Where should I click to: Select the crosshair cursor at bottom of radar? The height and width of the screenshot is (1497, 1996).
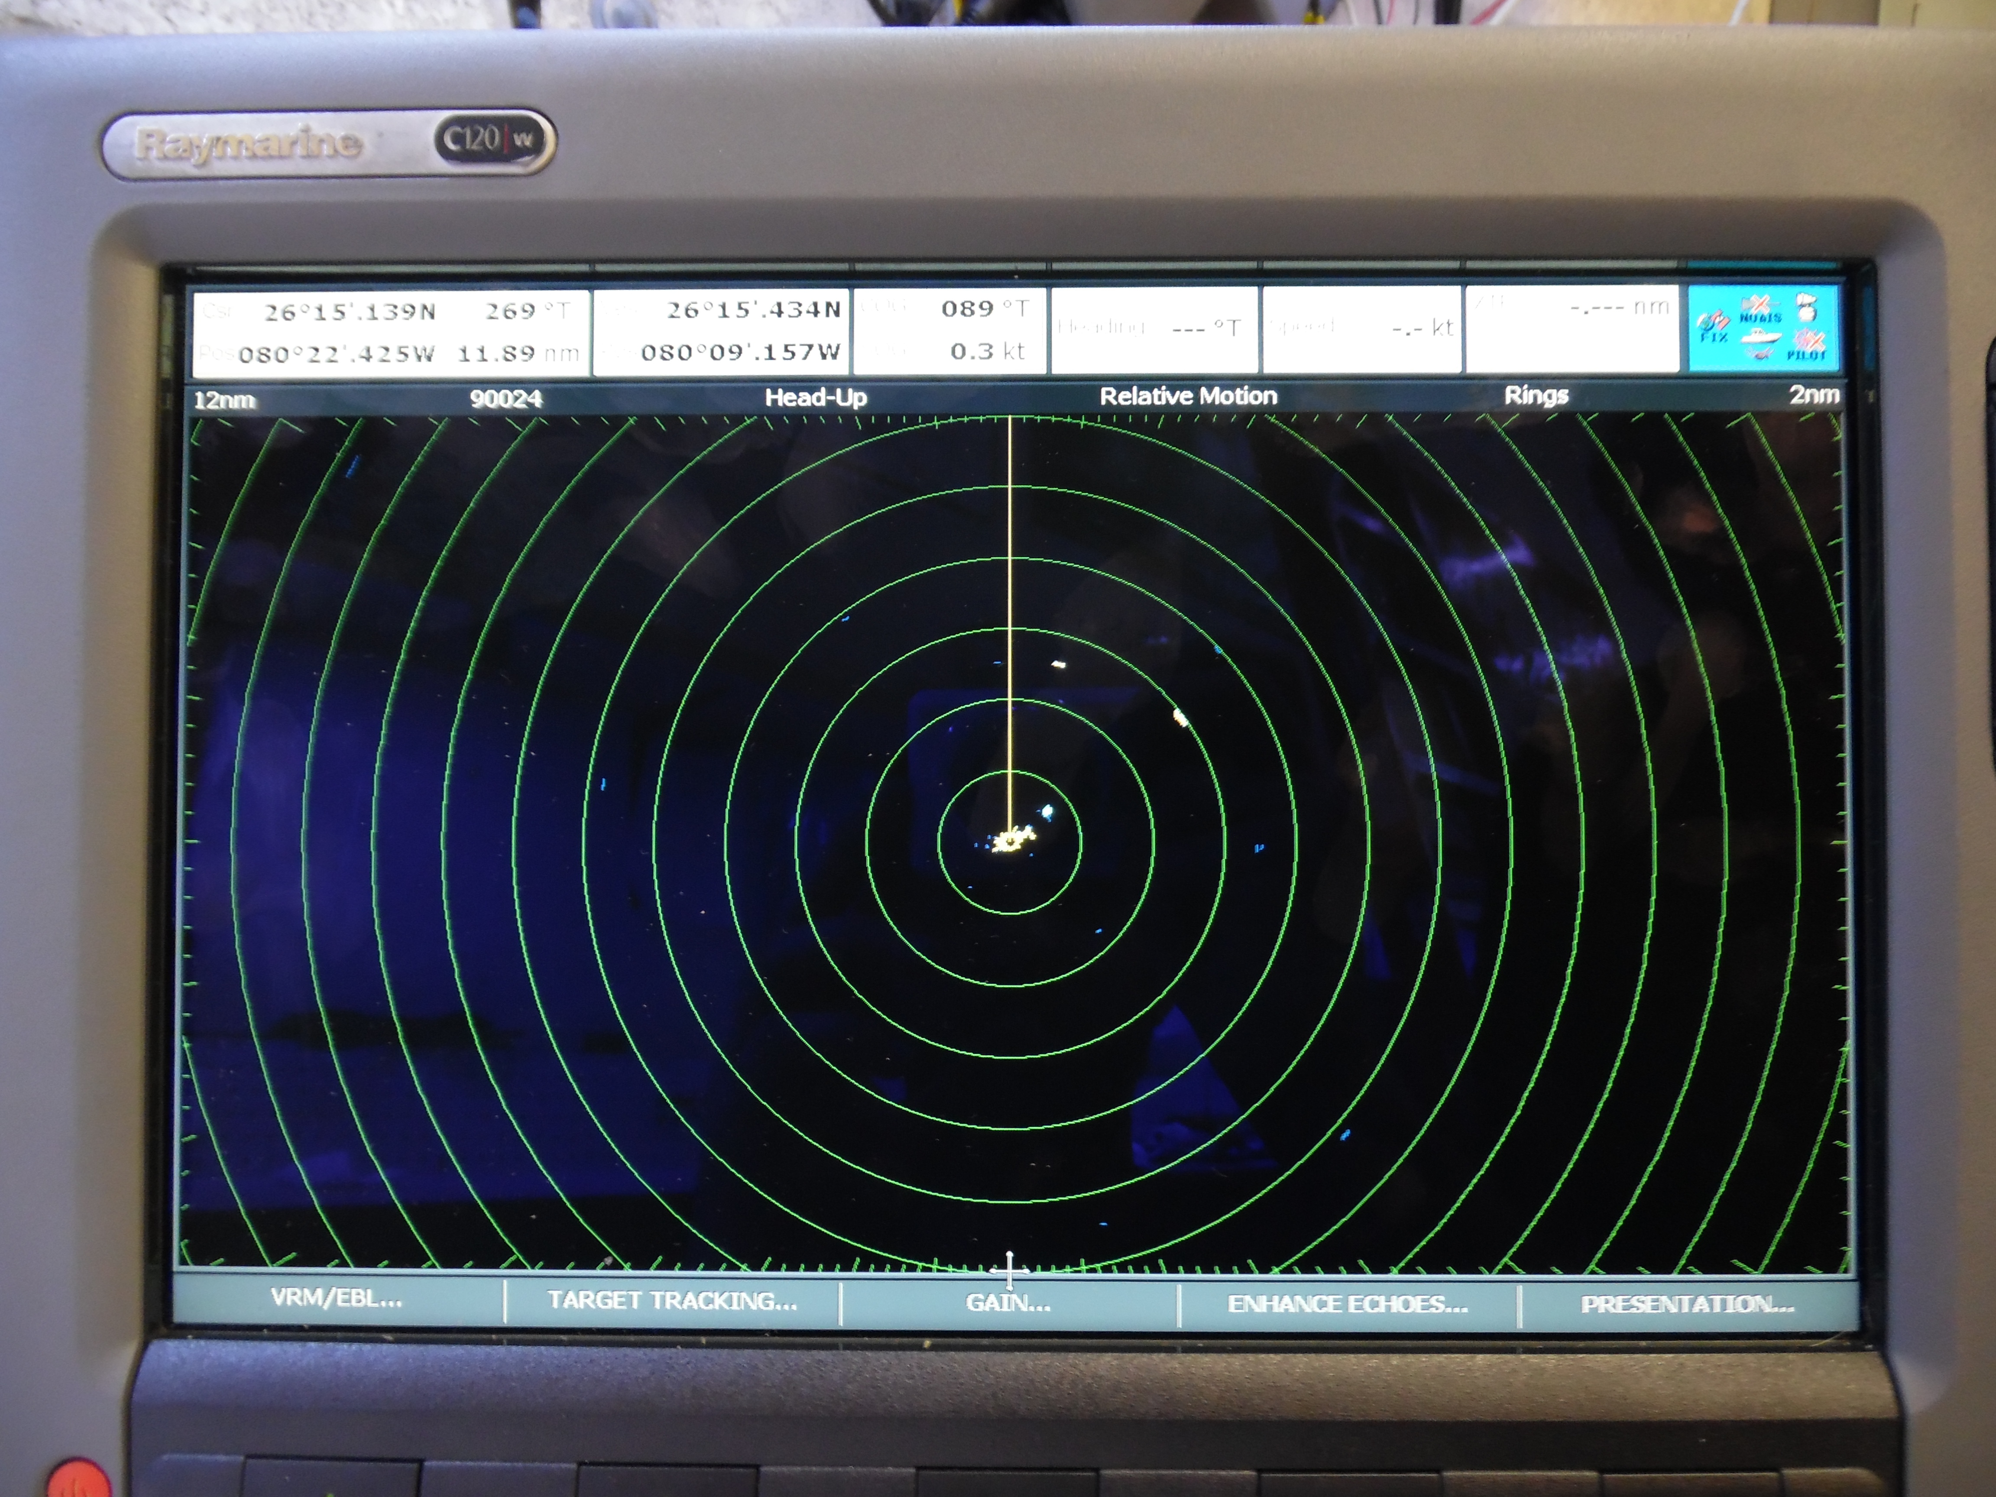(1010, 1270)
